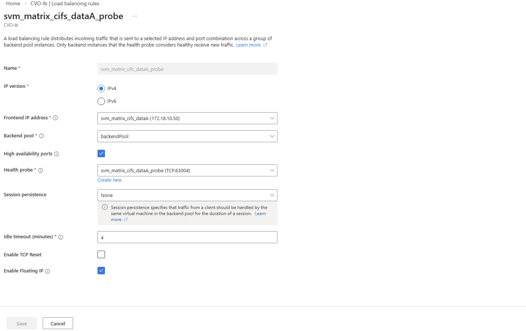Click info icon next to Backend pool
Image resolution: width=526 pixels, height=331 pixels.
pos(42,136)
